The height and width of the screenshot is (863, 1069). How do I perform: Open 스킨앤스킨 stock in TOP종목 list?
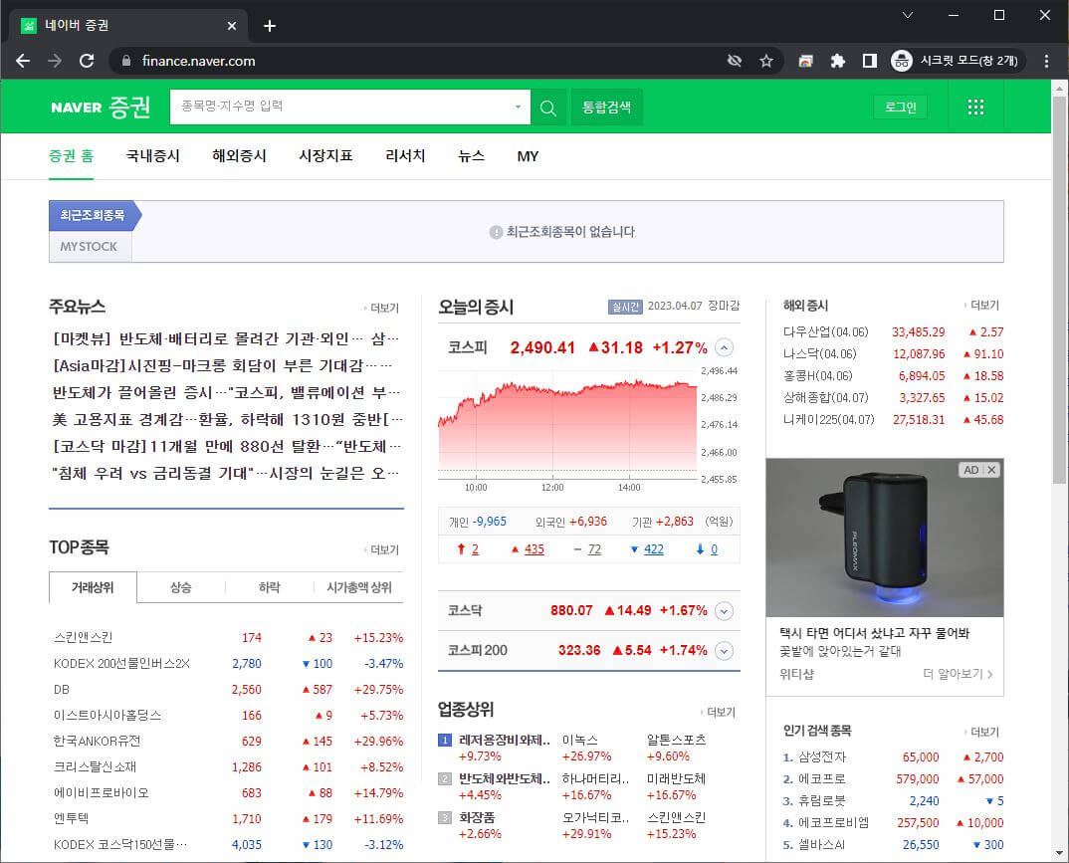click(x=84, y=638)
